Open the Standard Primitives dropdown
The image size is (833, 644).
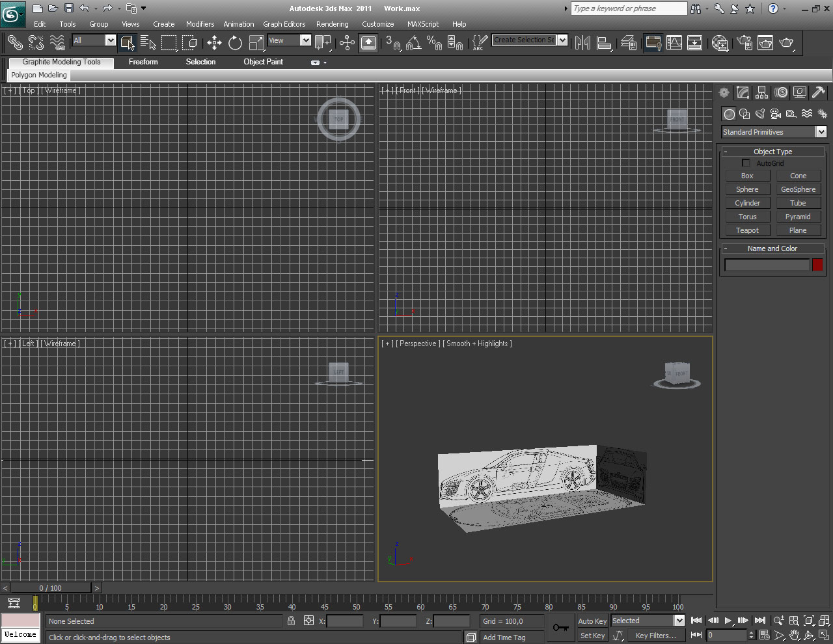821,132
